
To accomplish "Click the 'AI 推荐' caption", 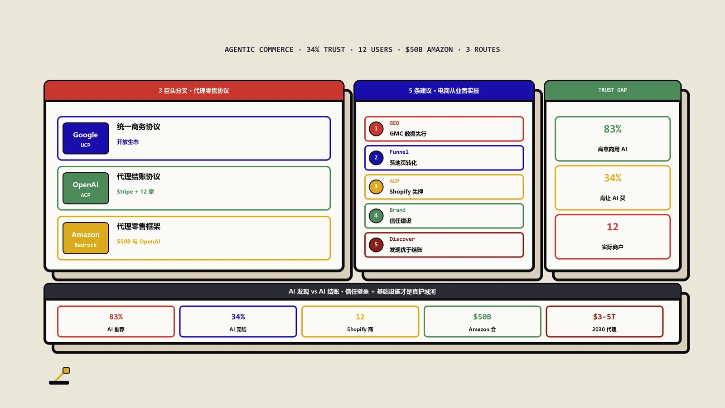I will tap(116, 330).
